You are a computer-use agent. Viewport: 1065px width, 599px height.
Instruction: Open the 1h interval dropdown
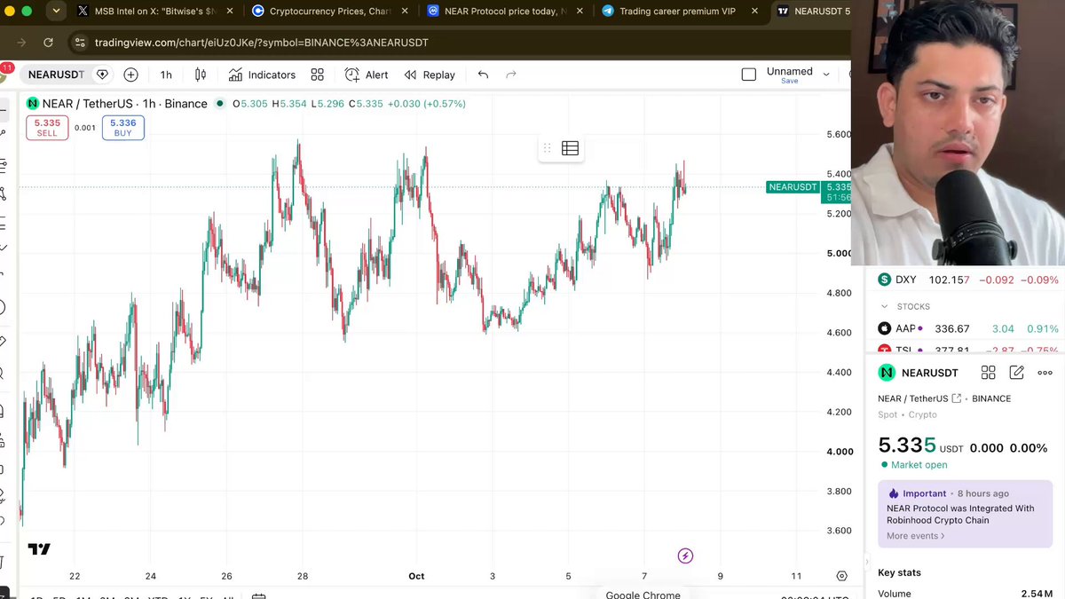pyautogui.click(x=166, y=75)
